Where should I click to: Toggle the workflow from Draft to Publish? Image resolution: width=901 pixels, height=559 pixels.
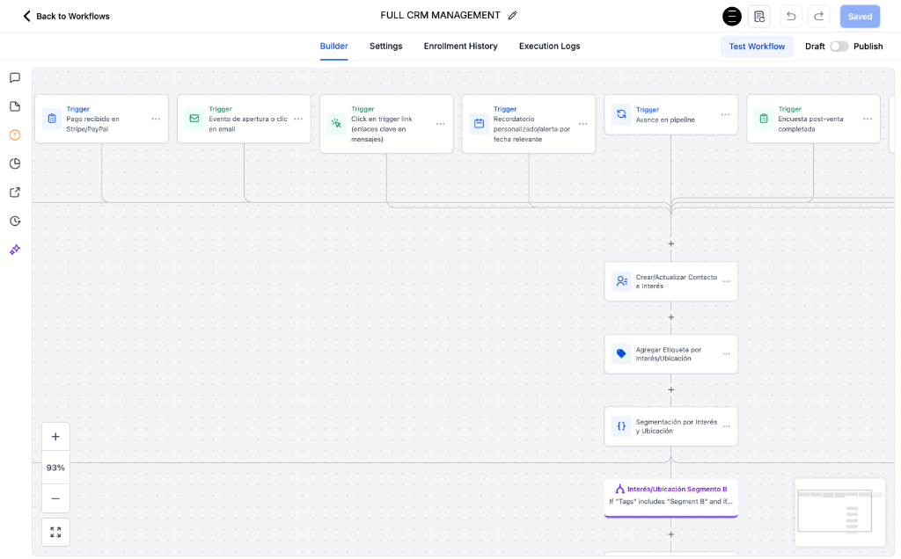coord(839,46)
